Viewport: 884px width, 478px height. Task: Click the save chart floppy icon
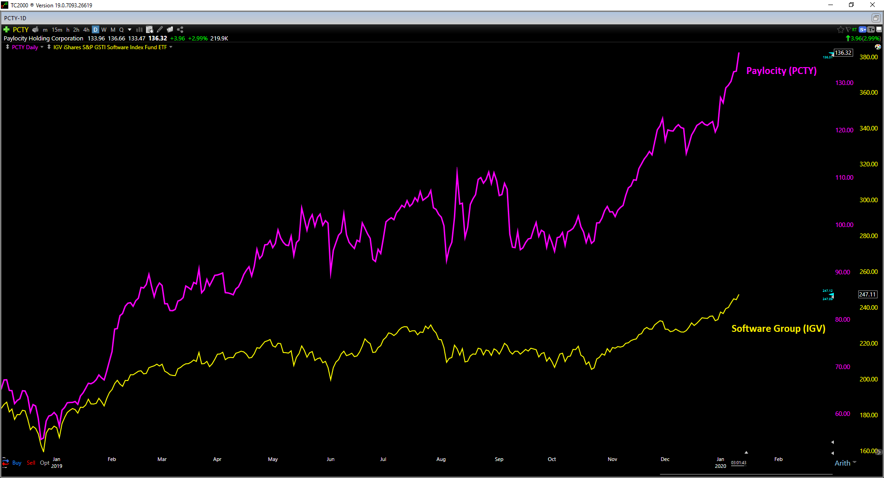[x=879, y=29]
